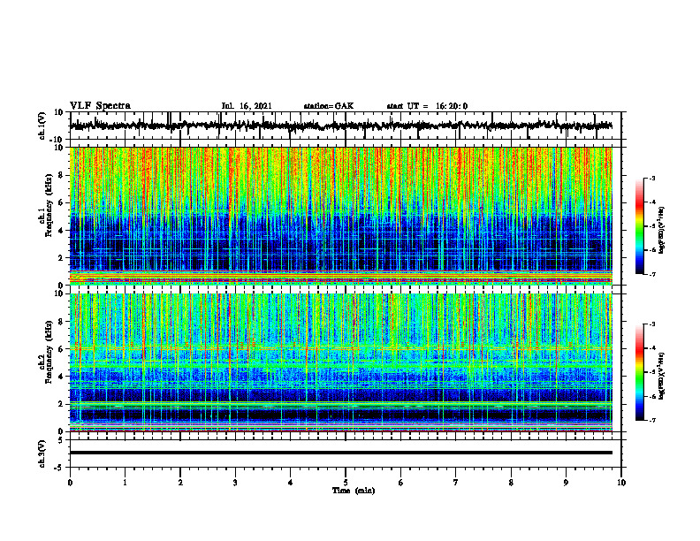Select the "start UT = 16:20:0" header text
Viewport: 700px width, 541px height.
pyautogui.click(x=427, y=106)
